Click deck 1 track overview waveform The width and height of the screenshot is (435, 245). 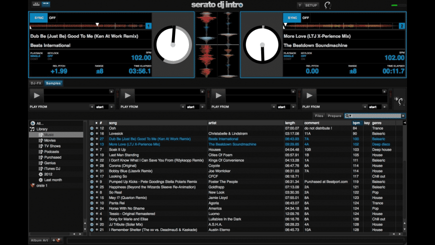(87, 26)
